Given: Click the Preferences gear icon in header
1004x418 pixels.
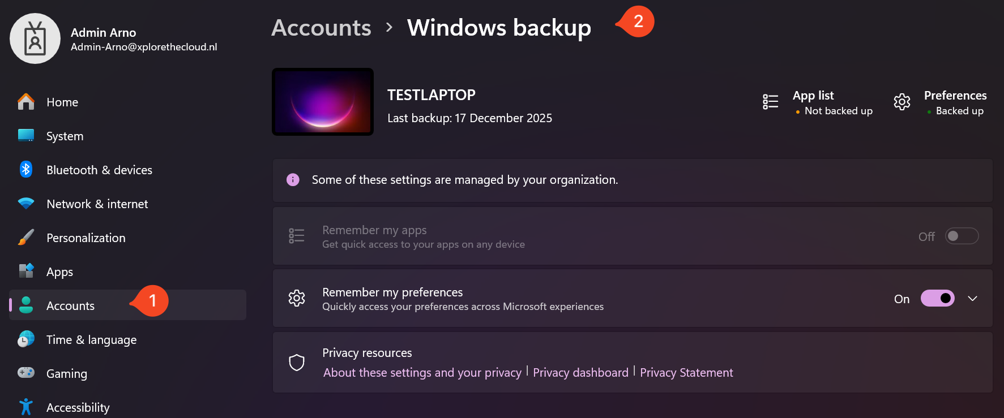Looking at the screenshot, I should point(902,102).
